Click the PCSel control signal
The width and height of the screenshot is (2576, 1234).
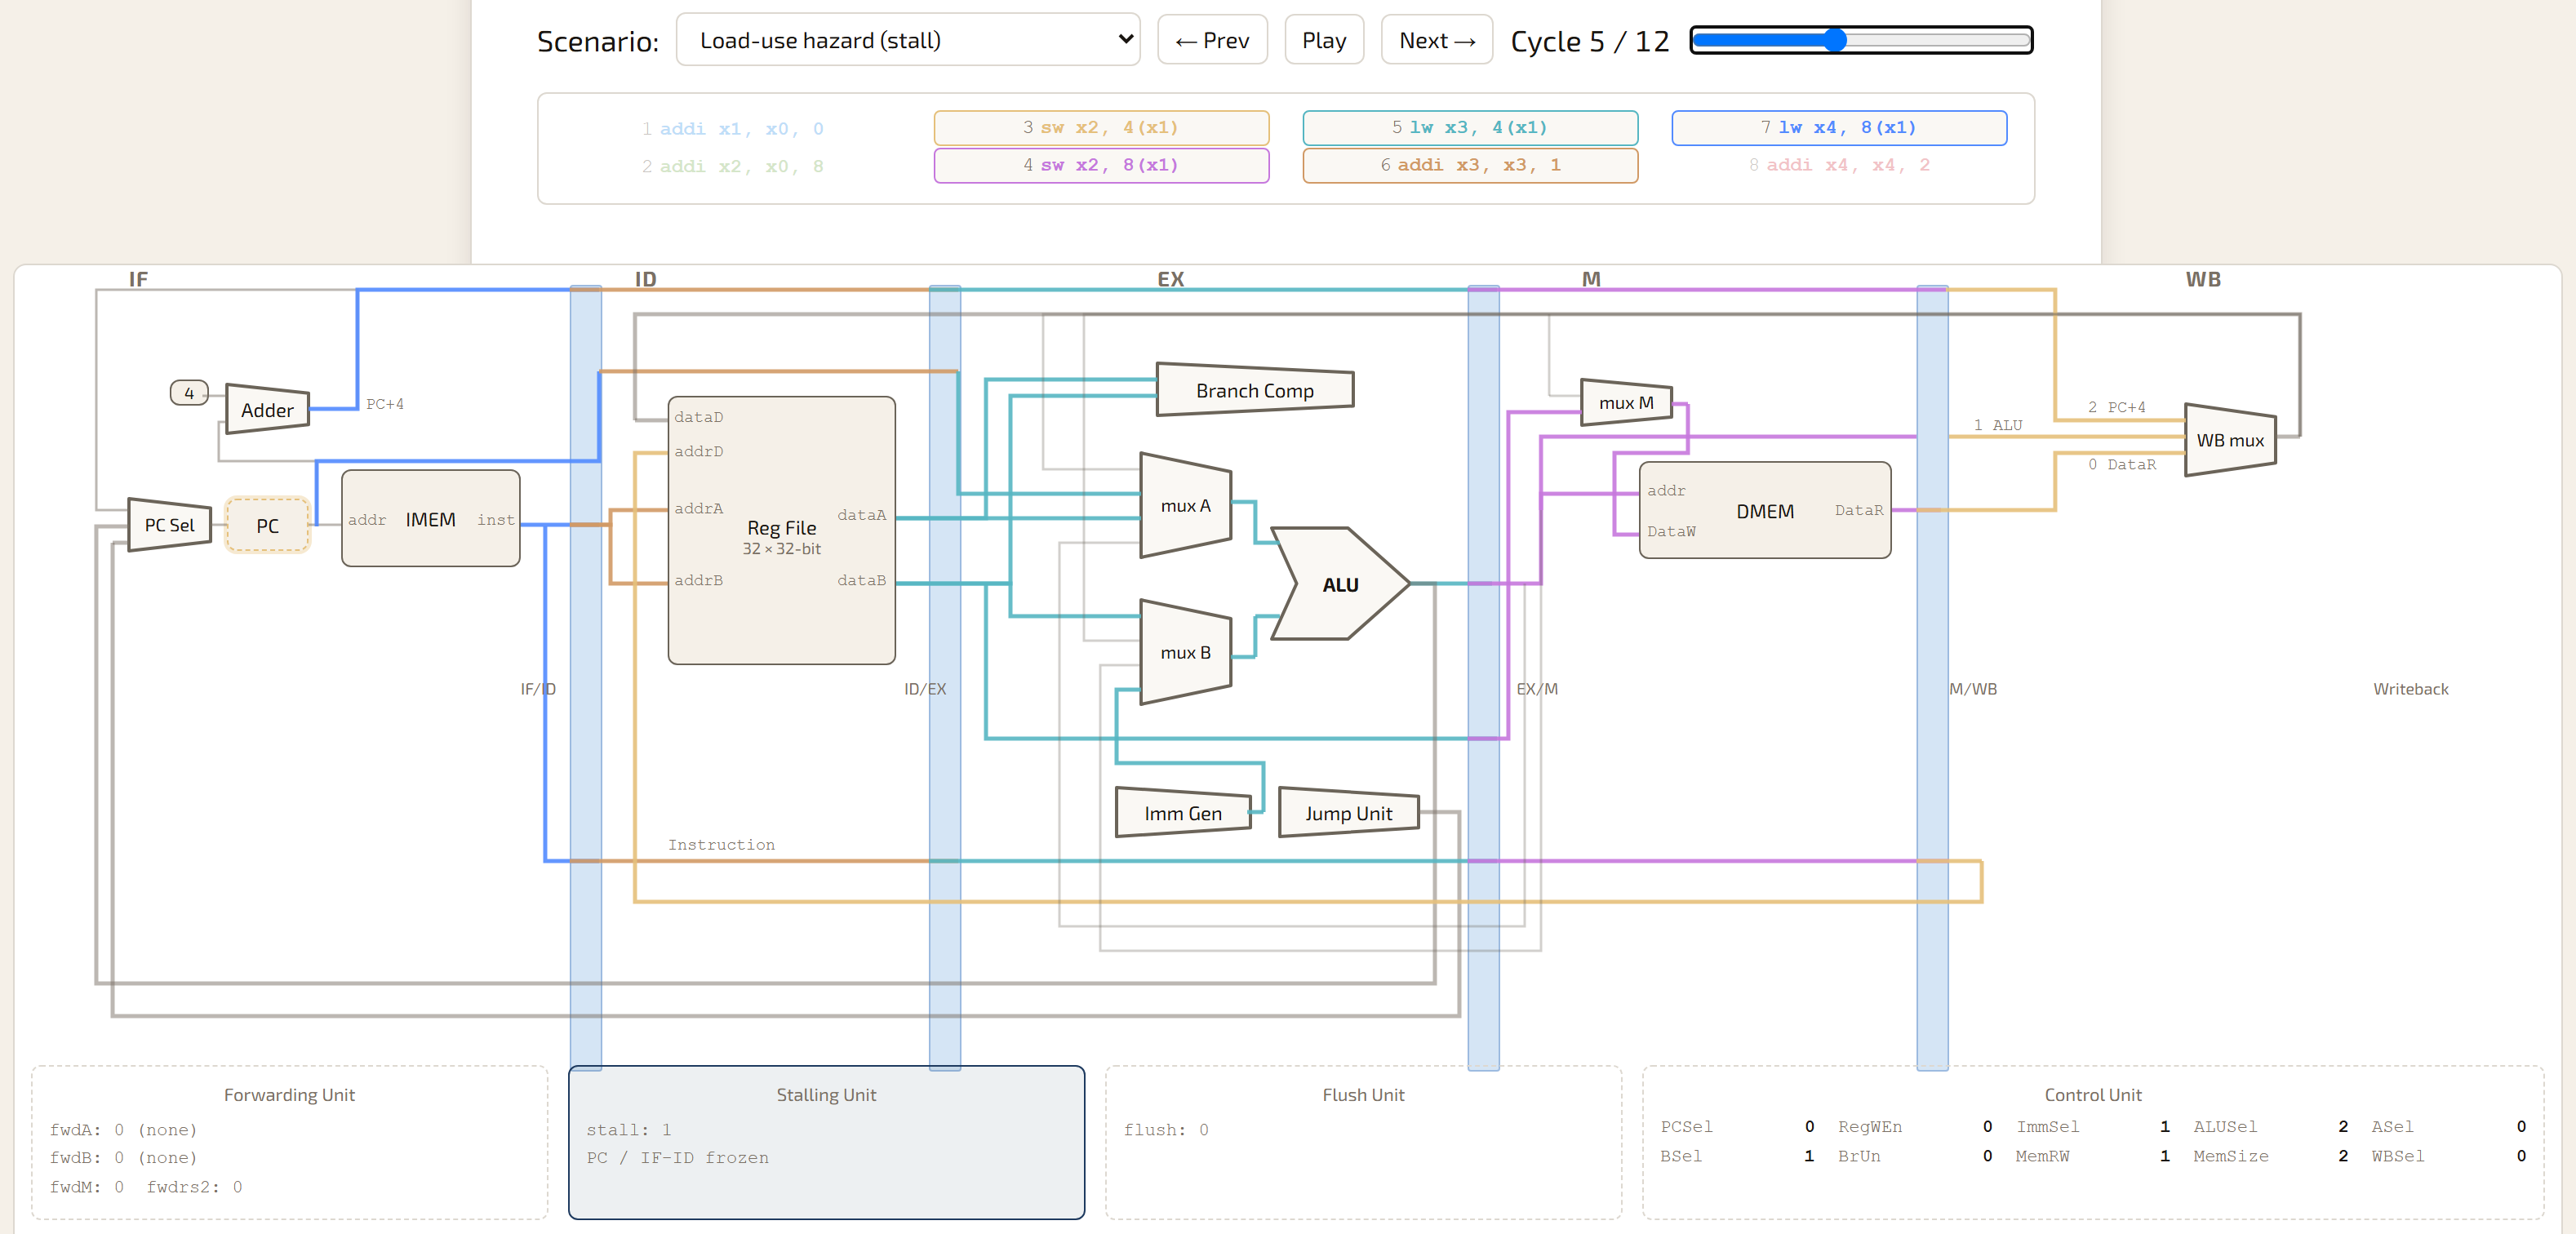pyautogui.click(x=1737, y=1126)
